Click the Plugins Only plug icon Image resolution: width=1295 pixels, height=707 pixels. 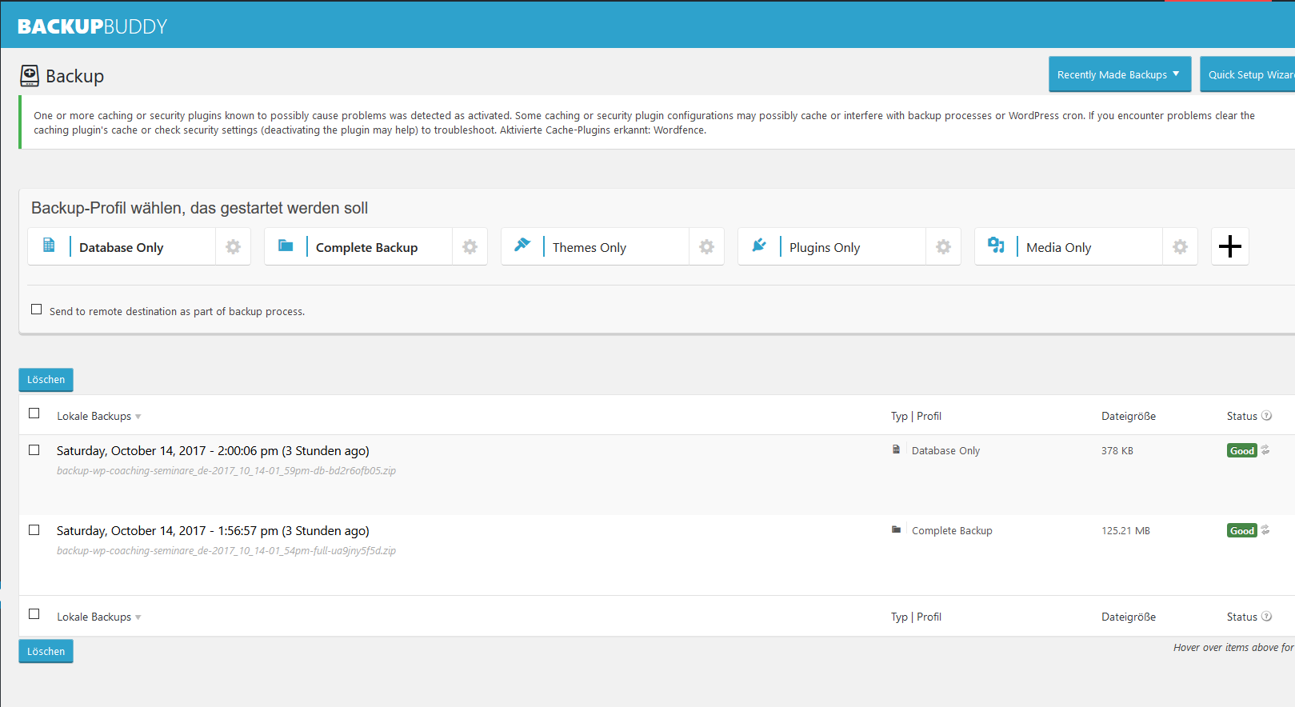coord(759,245)
